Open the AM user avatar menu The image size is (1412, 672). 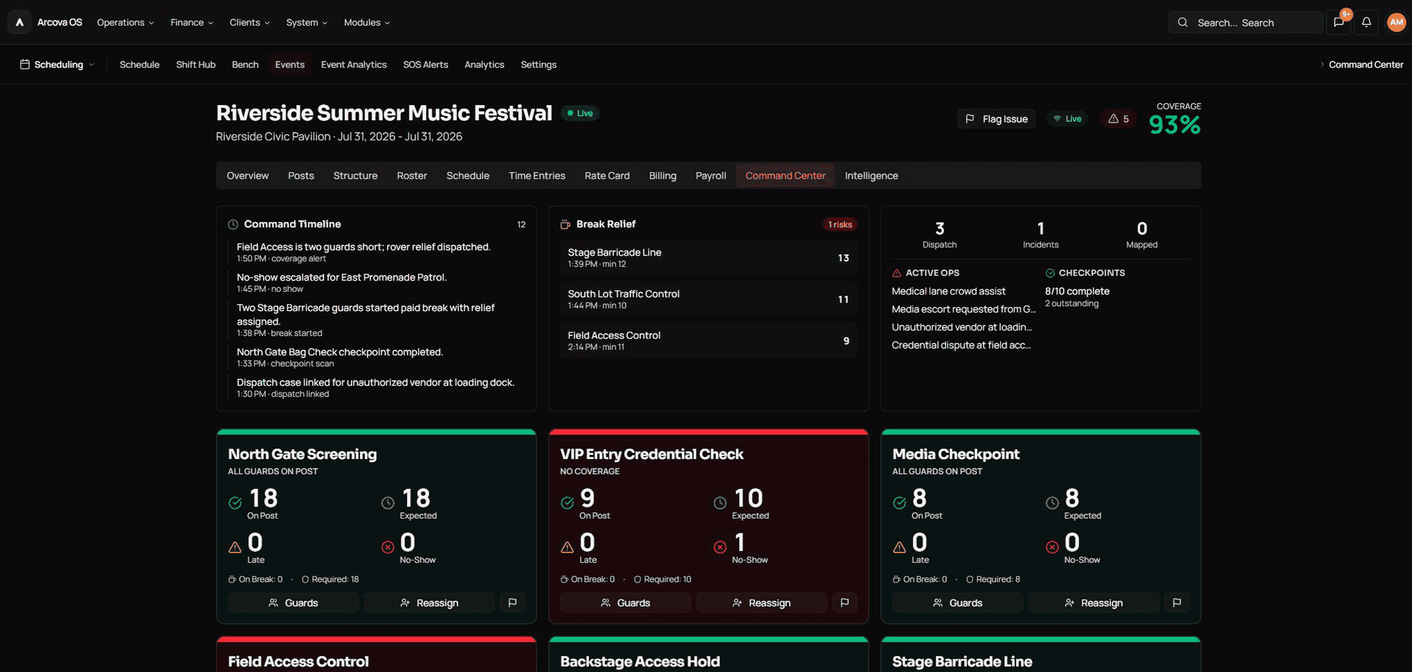coord(1396,22)
